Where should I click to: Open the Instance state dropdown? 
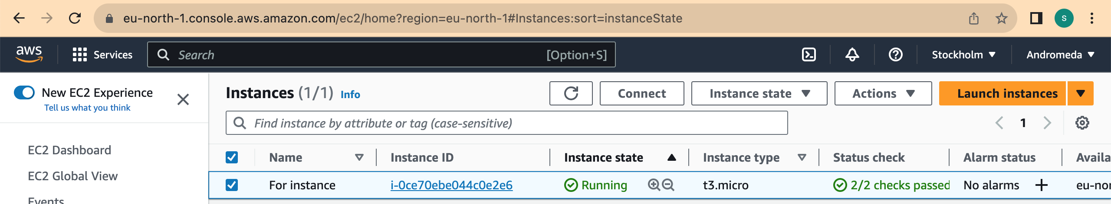[x=759, y=93]
